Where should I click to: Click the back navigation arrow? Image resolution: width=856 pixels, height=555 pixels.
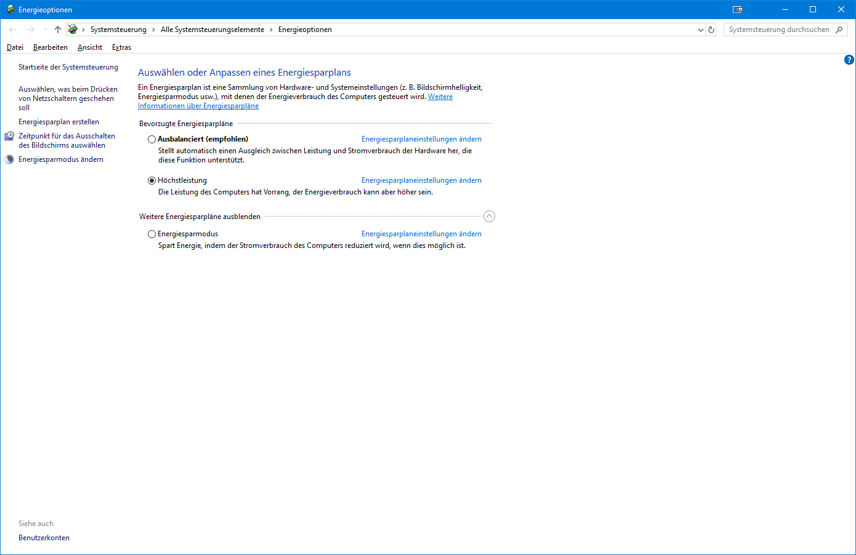coord(12,29)
